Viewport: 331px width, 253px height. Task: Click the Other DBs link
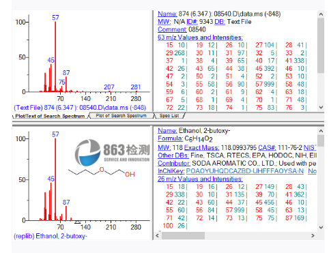coord(173,155)
